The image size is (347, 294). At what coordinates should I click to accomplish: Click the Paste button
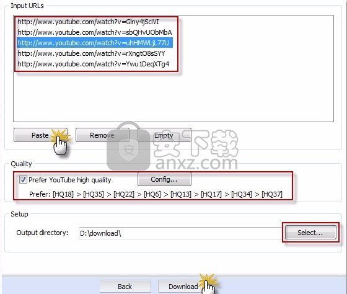(40, 135)
